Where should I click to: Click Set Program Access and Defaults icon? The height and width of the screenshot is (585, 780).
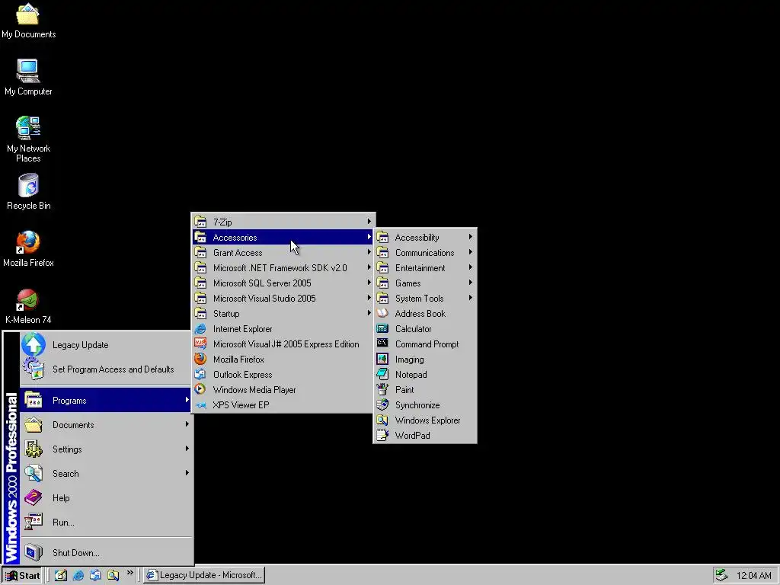pyautogui.click(x=34, y=369)
